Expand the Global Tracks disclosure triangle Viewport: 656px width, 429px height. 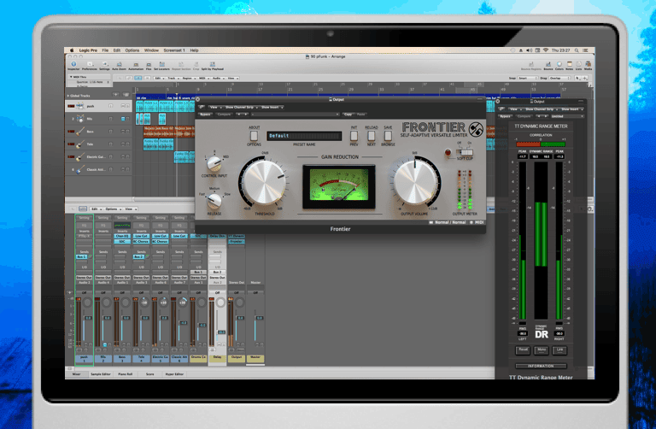tap(68, 96)
